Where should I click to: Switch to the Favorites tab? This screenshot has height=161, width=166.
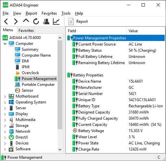pyautogui.click(x=26, y=31)
